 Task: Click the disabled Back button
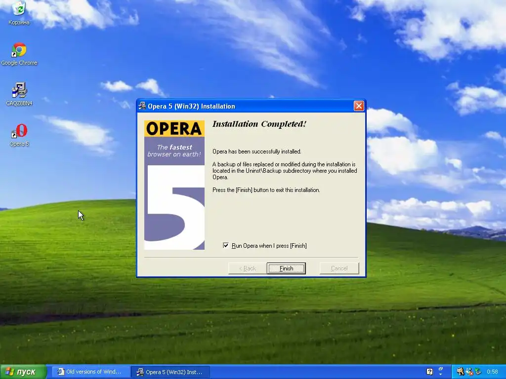pos(248,268)
